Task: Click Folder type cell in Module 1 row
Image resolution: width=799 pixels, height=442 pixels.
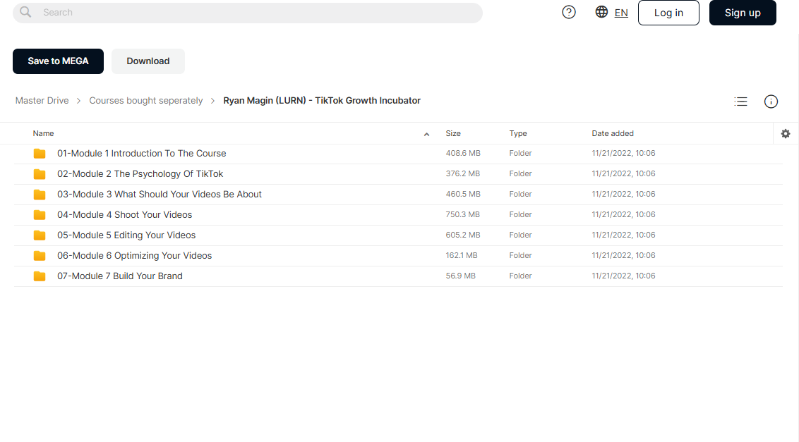Action: [520, 153]
